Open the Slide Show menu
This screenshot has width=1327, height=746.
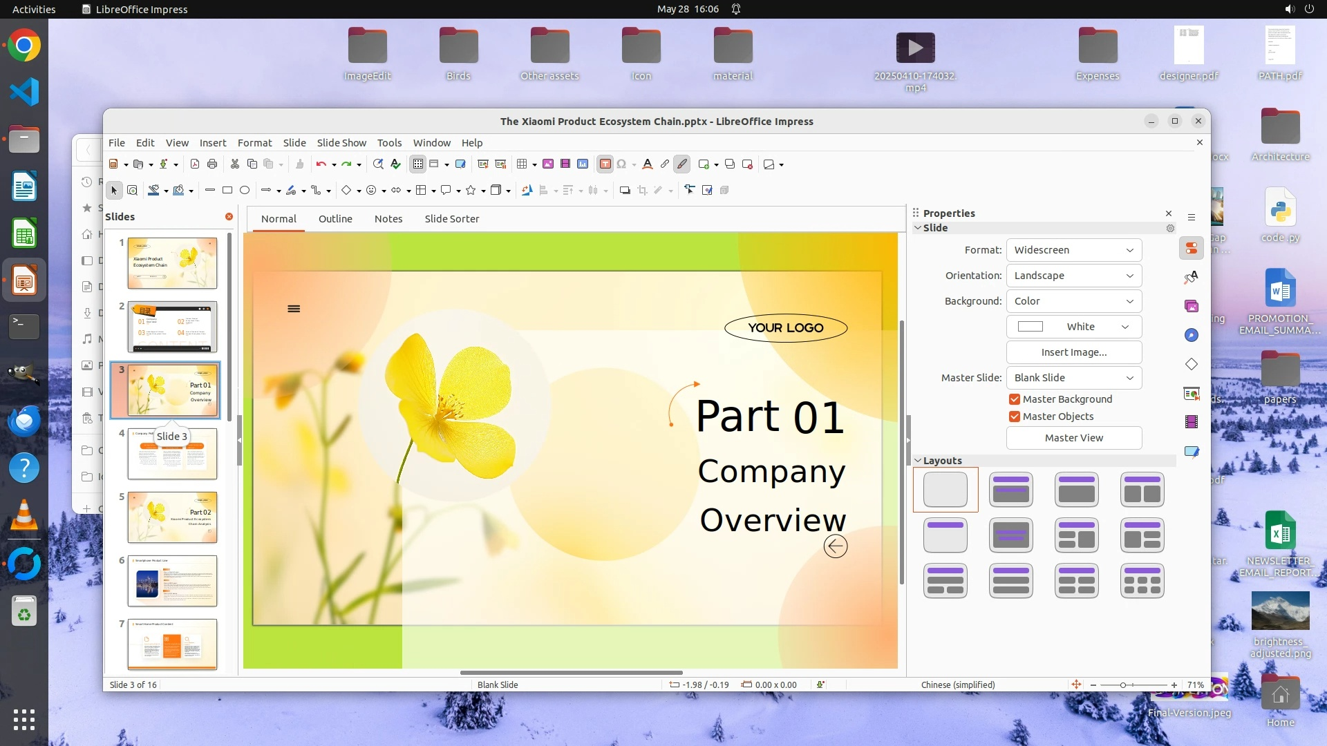click(x=341, y=143)
